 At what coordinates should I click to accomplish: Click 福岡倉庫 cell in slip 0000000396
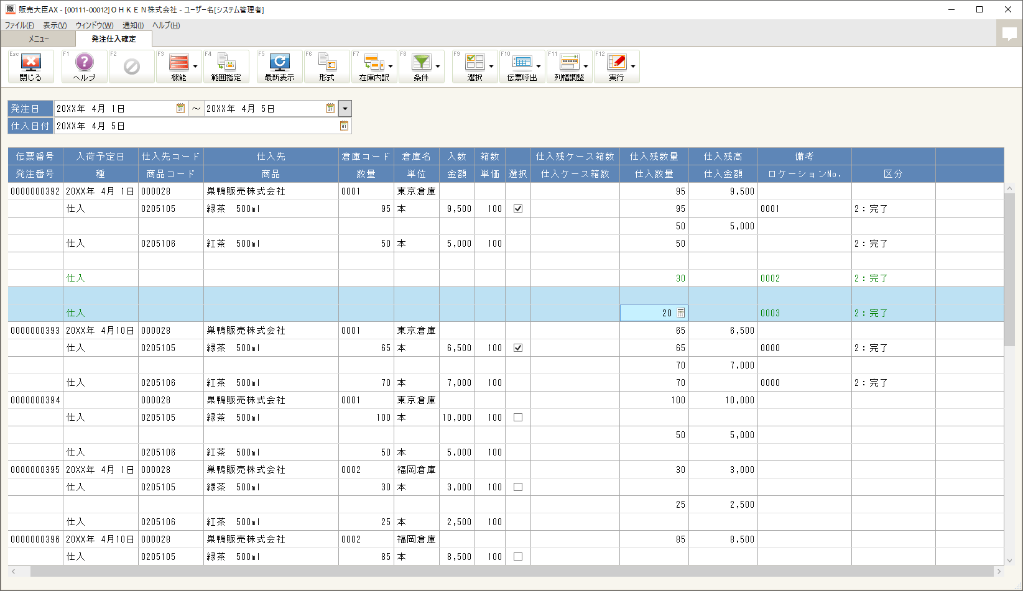[417, 539]
